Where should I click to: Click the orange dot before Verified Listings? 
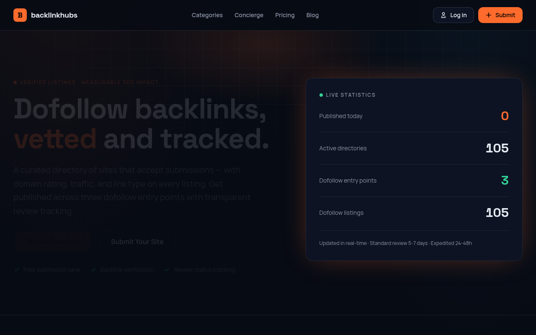15,82
